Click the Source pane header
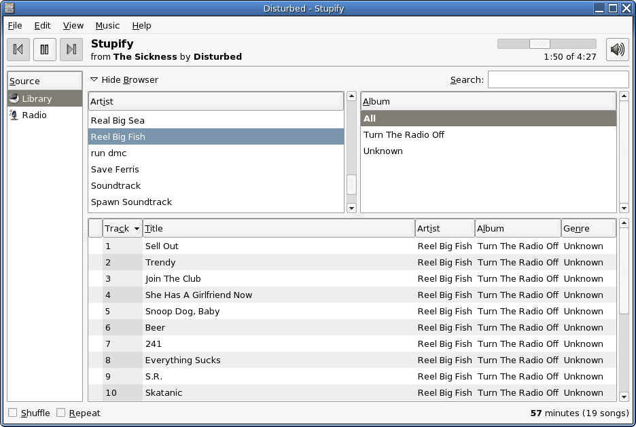 (x=45, y=81)
